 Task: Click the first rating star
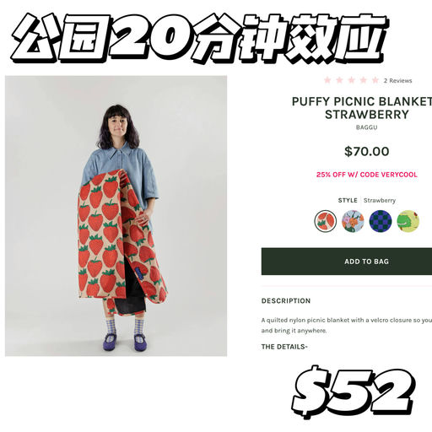coord(327,80)
